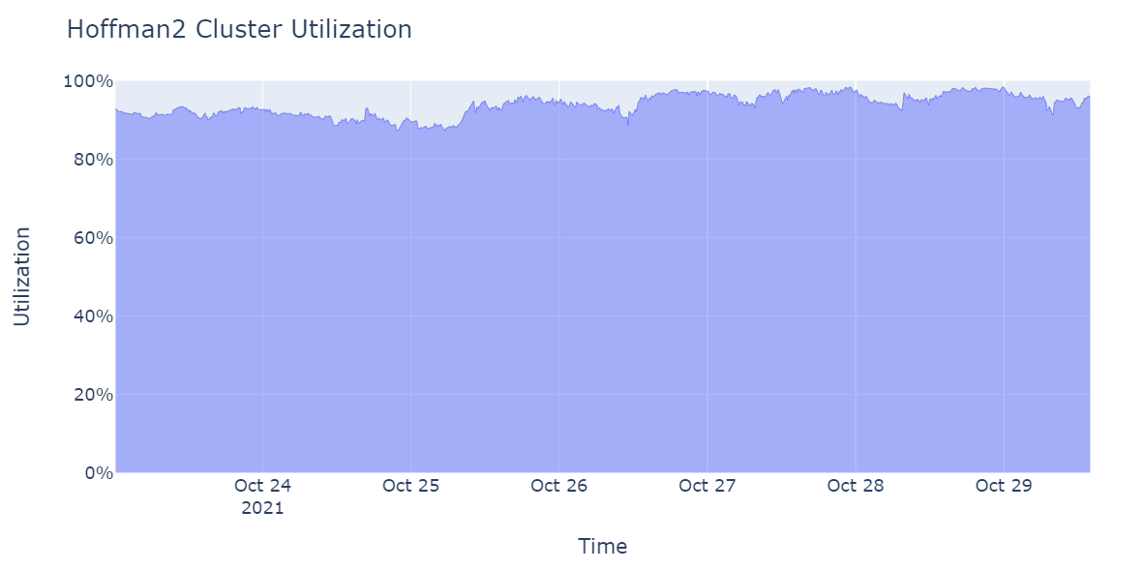Image resolution: width=1146 pixels, height=570 pixels.
Task: Click the 100% y-axis tick label
Action: 87,81
